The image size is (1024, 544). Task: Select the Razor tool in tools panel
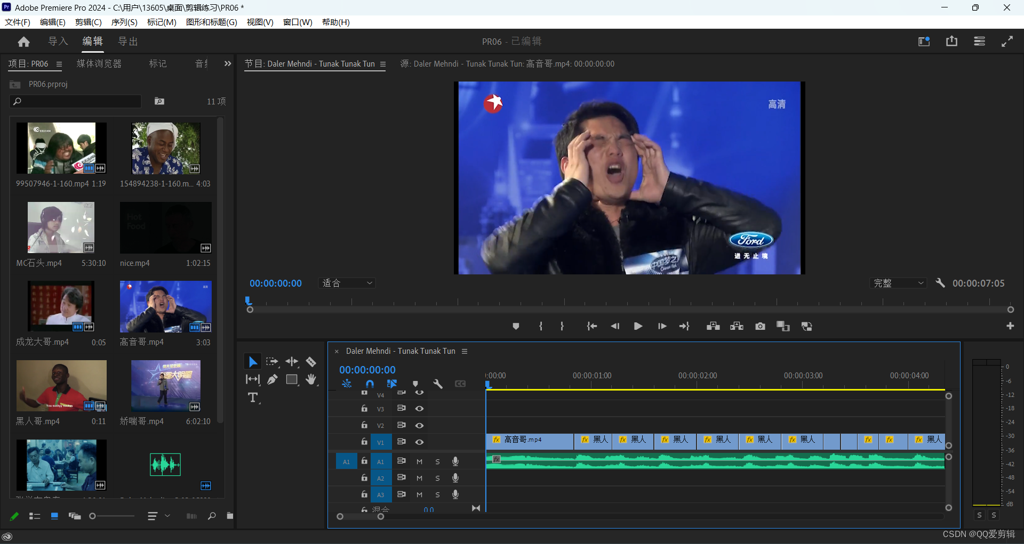click(311, 362)
